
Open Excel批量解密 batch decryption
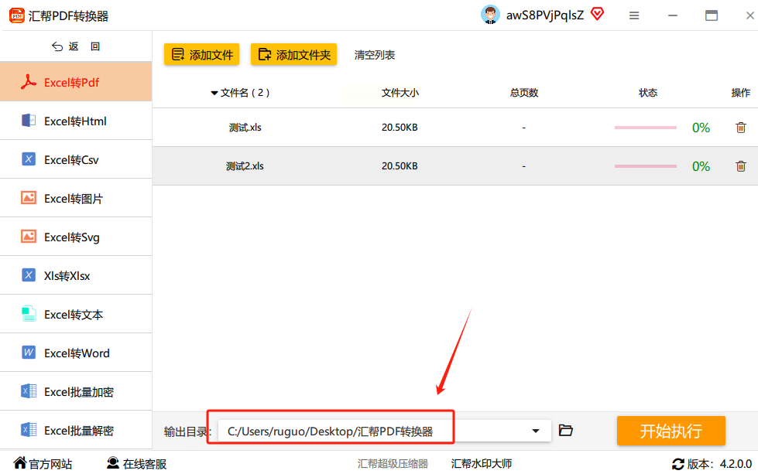click(76, 430)
